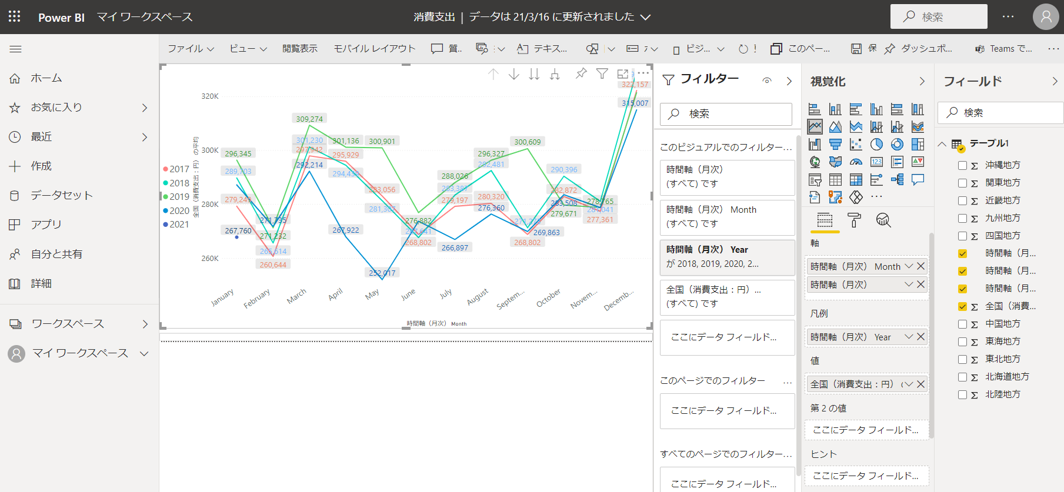Select the stacked bar chart visual
The width and height of the screenshot is (1064, 492).
(x=815, y=109)
